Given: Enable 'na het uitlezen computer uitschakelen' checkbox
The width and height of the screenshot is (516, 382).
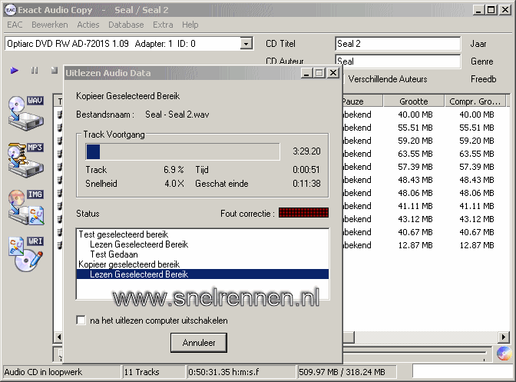Looking at the screenshot, I should 81,320.
